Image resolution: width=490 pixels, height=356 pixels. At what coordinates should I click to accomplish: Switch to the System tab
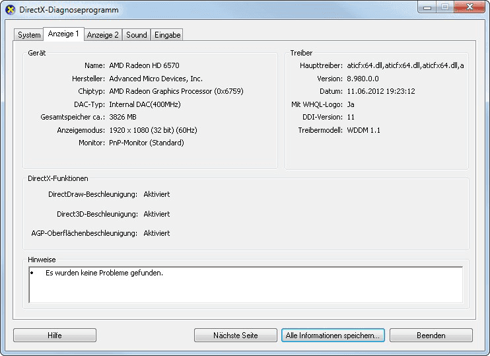pyautogui.click(x=29, y=35)
